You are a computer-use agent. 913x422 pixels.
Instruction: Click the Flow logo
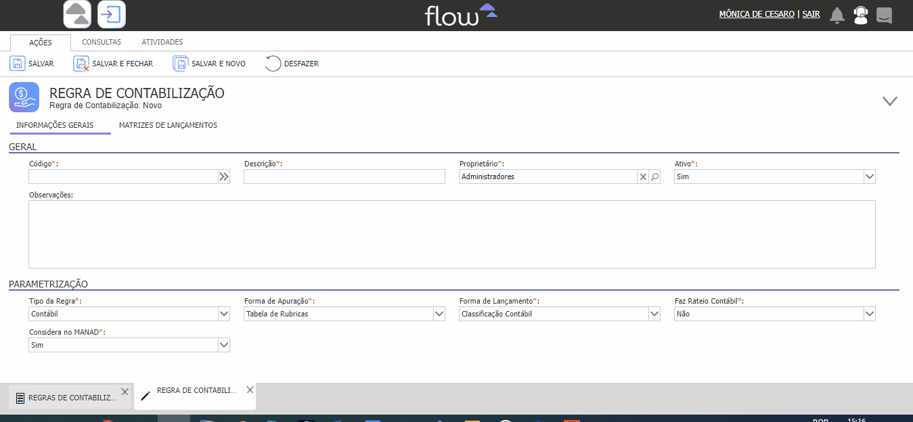click(461, 14)
